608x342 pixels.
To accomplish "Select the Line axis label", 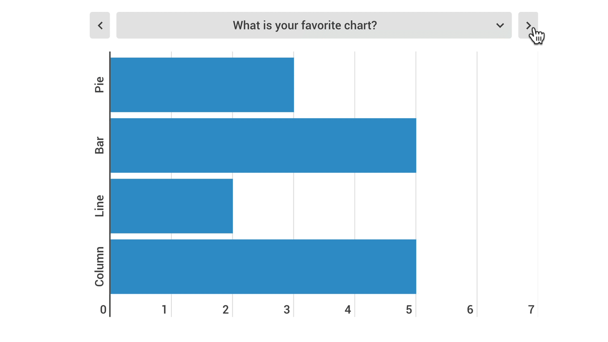I will [99, 206].
